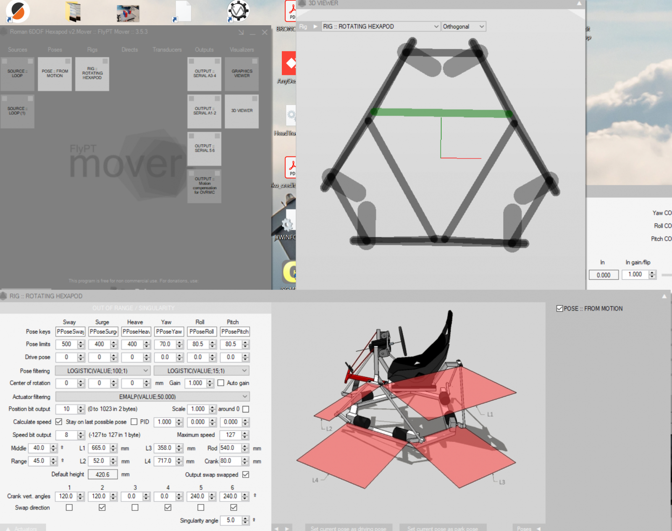Click the Sources column header

[x=17, y=50]
